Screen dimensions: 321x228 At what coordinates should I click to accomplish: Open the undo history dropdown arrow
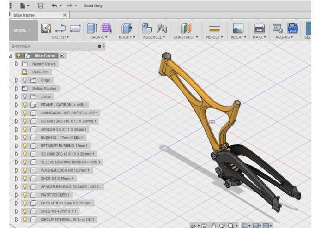click(x=61, y=6)
